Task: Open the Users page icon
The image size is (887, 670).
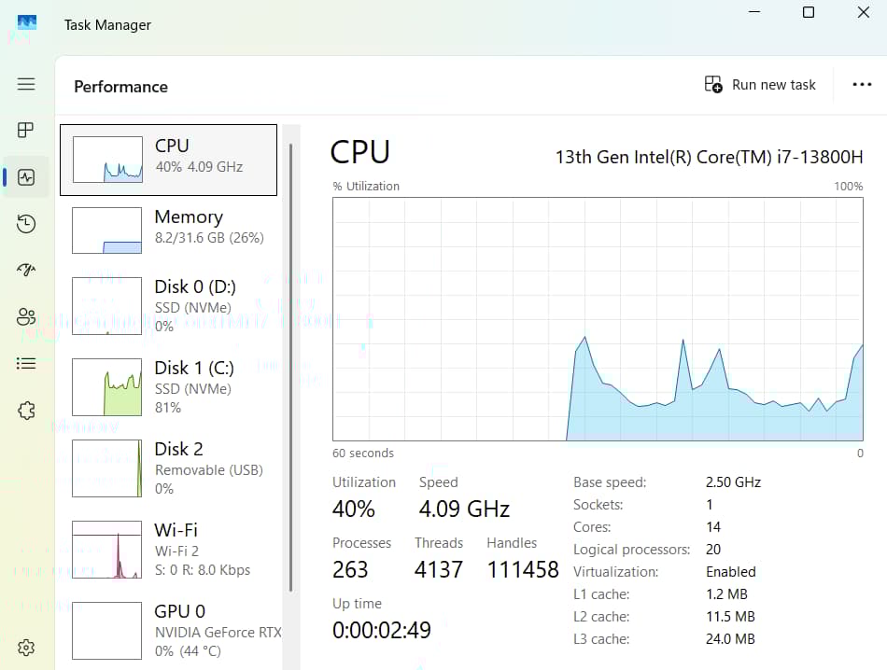Action: (x=26, y=317)
